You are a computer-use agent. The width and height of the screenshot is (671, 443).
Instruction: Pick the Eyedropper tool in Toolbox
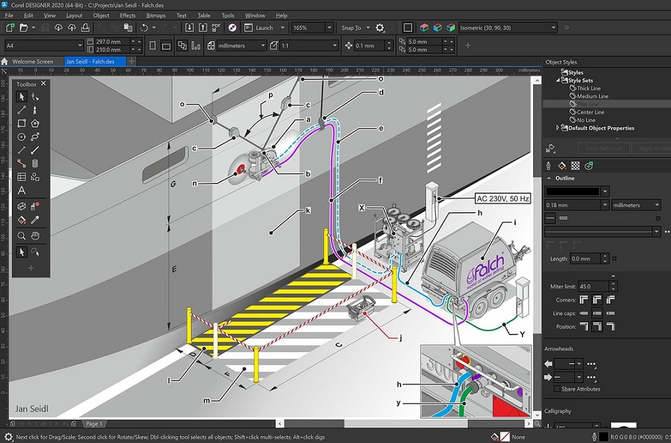35,220
